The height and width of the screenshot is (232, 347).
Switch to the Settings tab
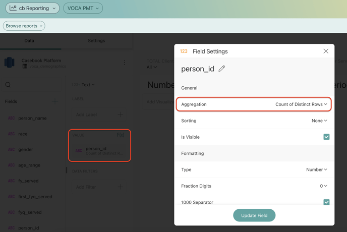pos(96,41)
